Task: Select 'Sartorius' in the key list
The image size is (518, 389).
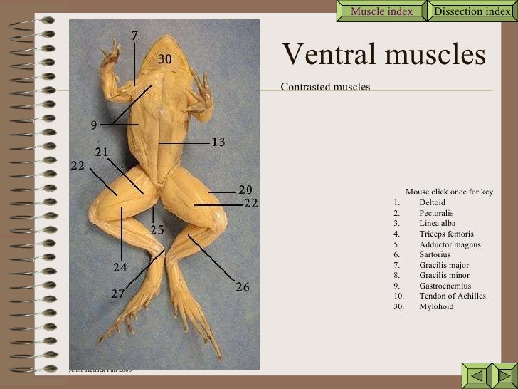Action: [435, 254]
